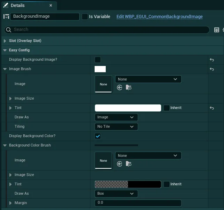Open Draw As dropdown showing Image
The image size is (224, 210).
[x=116, y=117]
